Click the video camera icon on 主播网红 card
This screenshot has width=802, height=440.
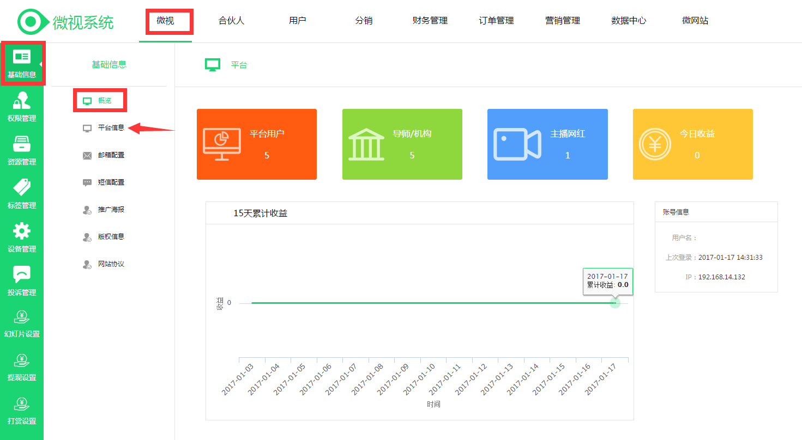pos(517,144)
